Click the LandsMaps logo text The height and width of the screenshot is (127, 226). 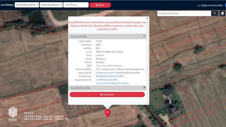coord(7,5)
